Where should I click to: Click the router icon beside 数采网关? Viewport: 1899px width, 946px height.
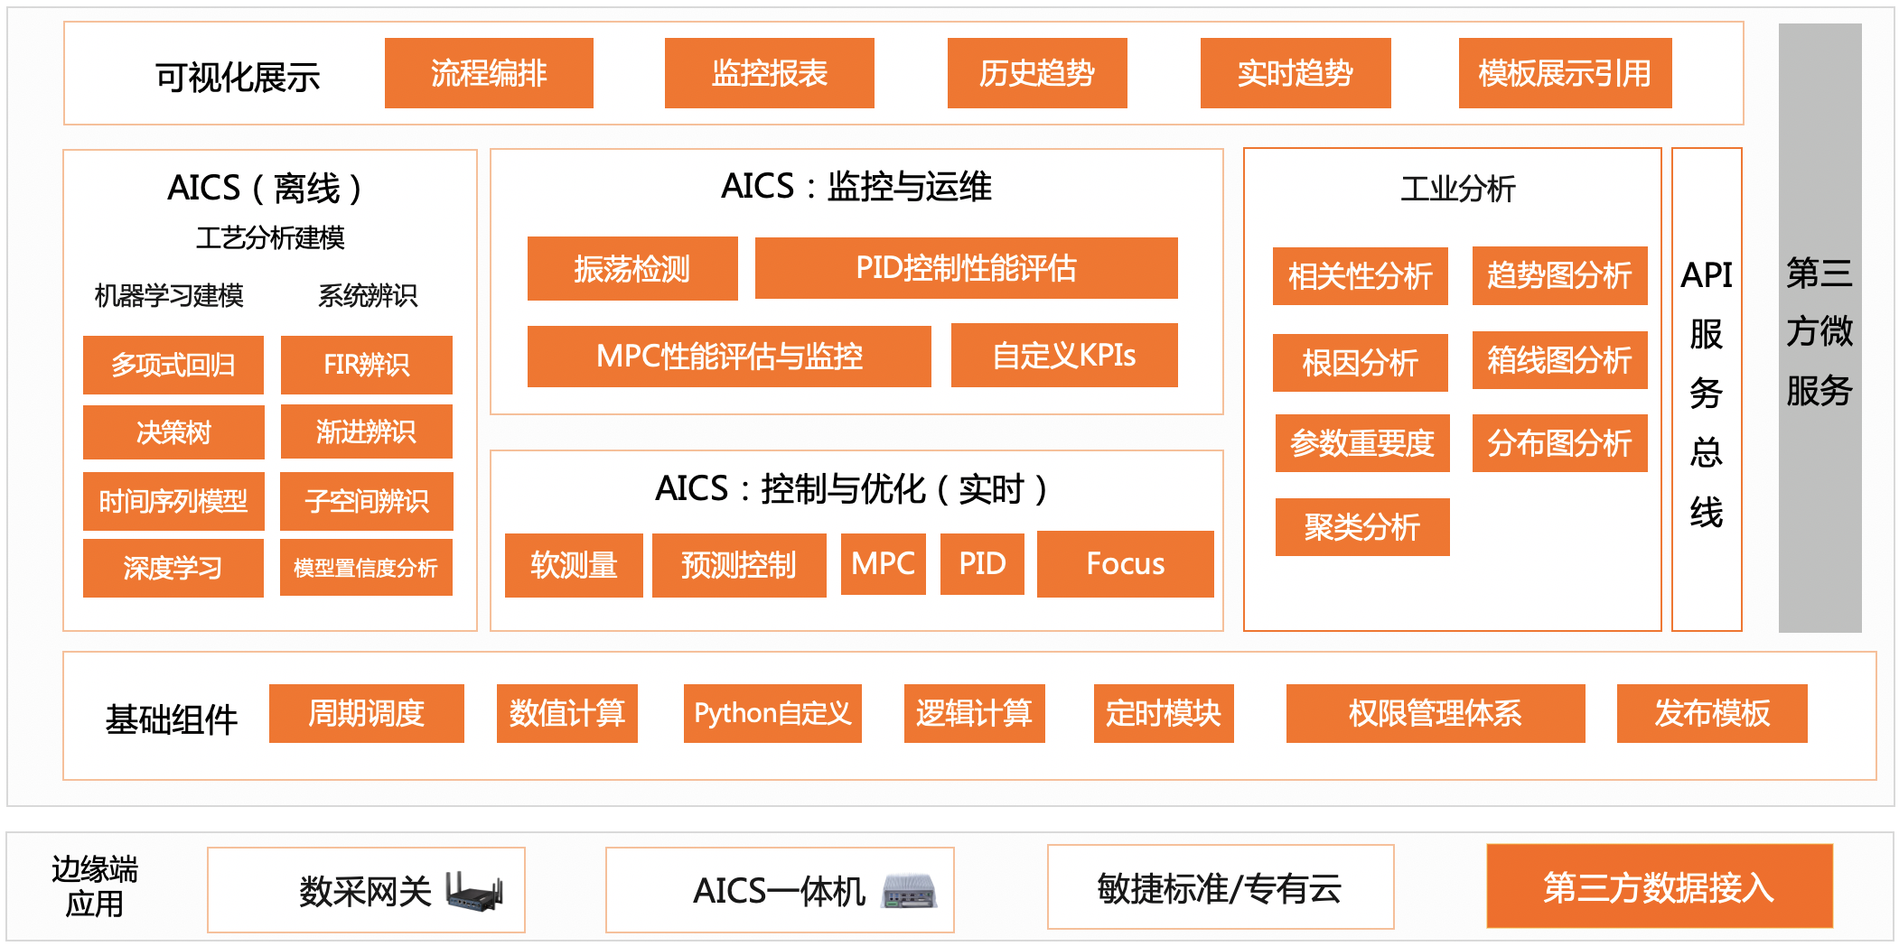475,891
